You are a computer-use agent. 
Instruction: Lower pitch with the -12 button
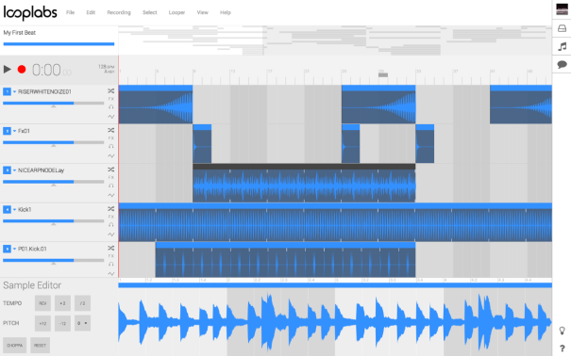[62, 323]
